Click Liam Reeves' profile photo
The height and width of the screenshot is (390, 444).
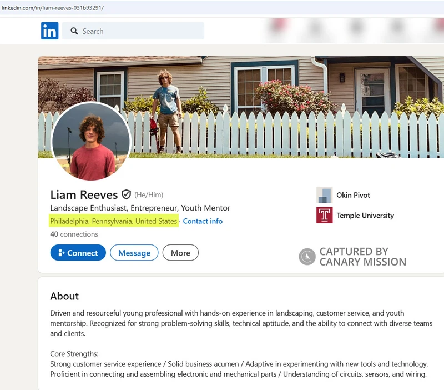point(92,143)
